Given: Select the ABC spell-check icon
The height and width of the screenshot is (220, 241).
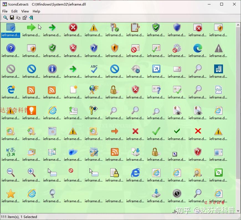Looking at the screenshot, I should click(x=94, y=69).
